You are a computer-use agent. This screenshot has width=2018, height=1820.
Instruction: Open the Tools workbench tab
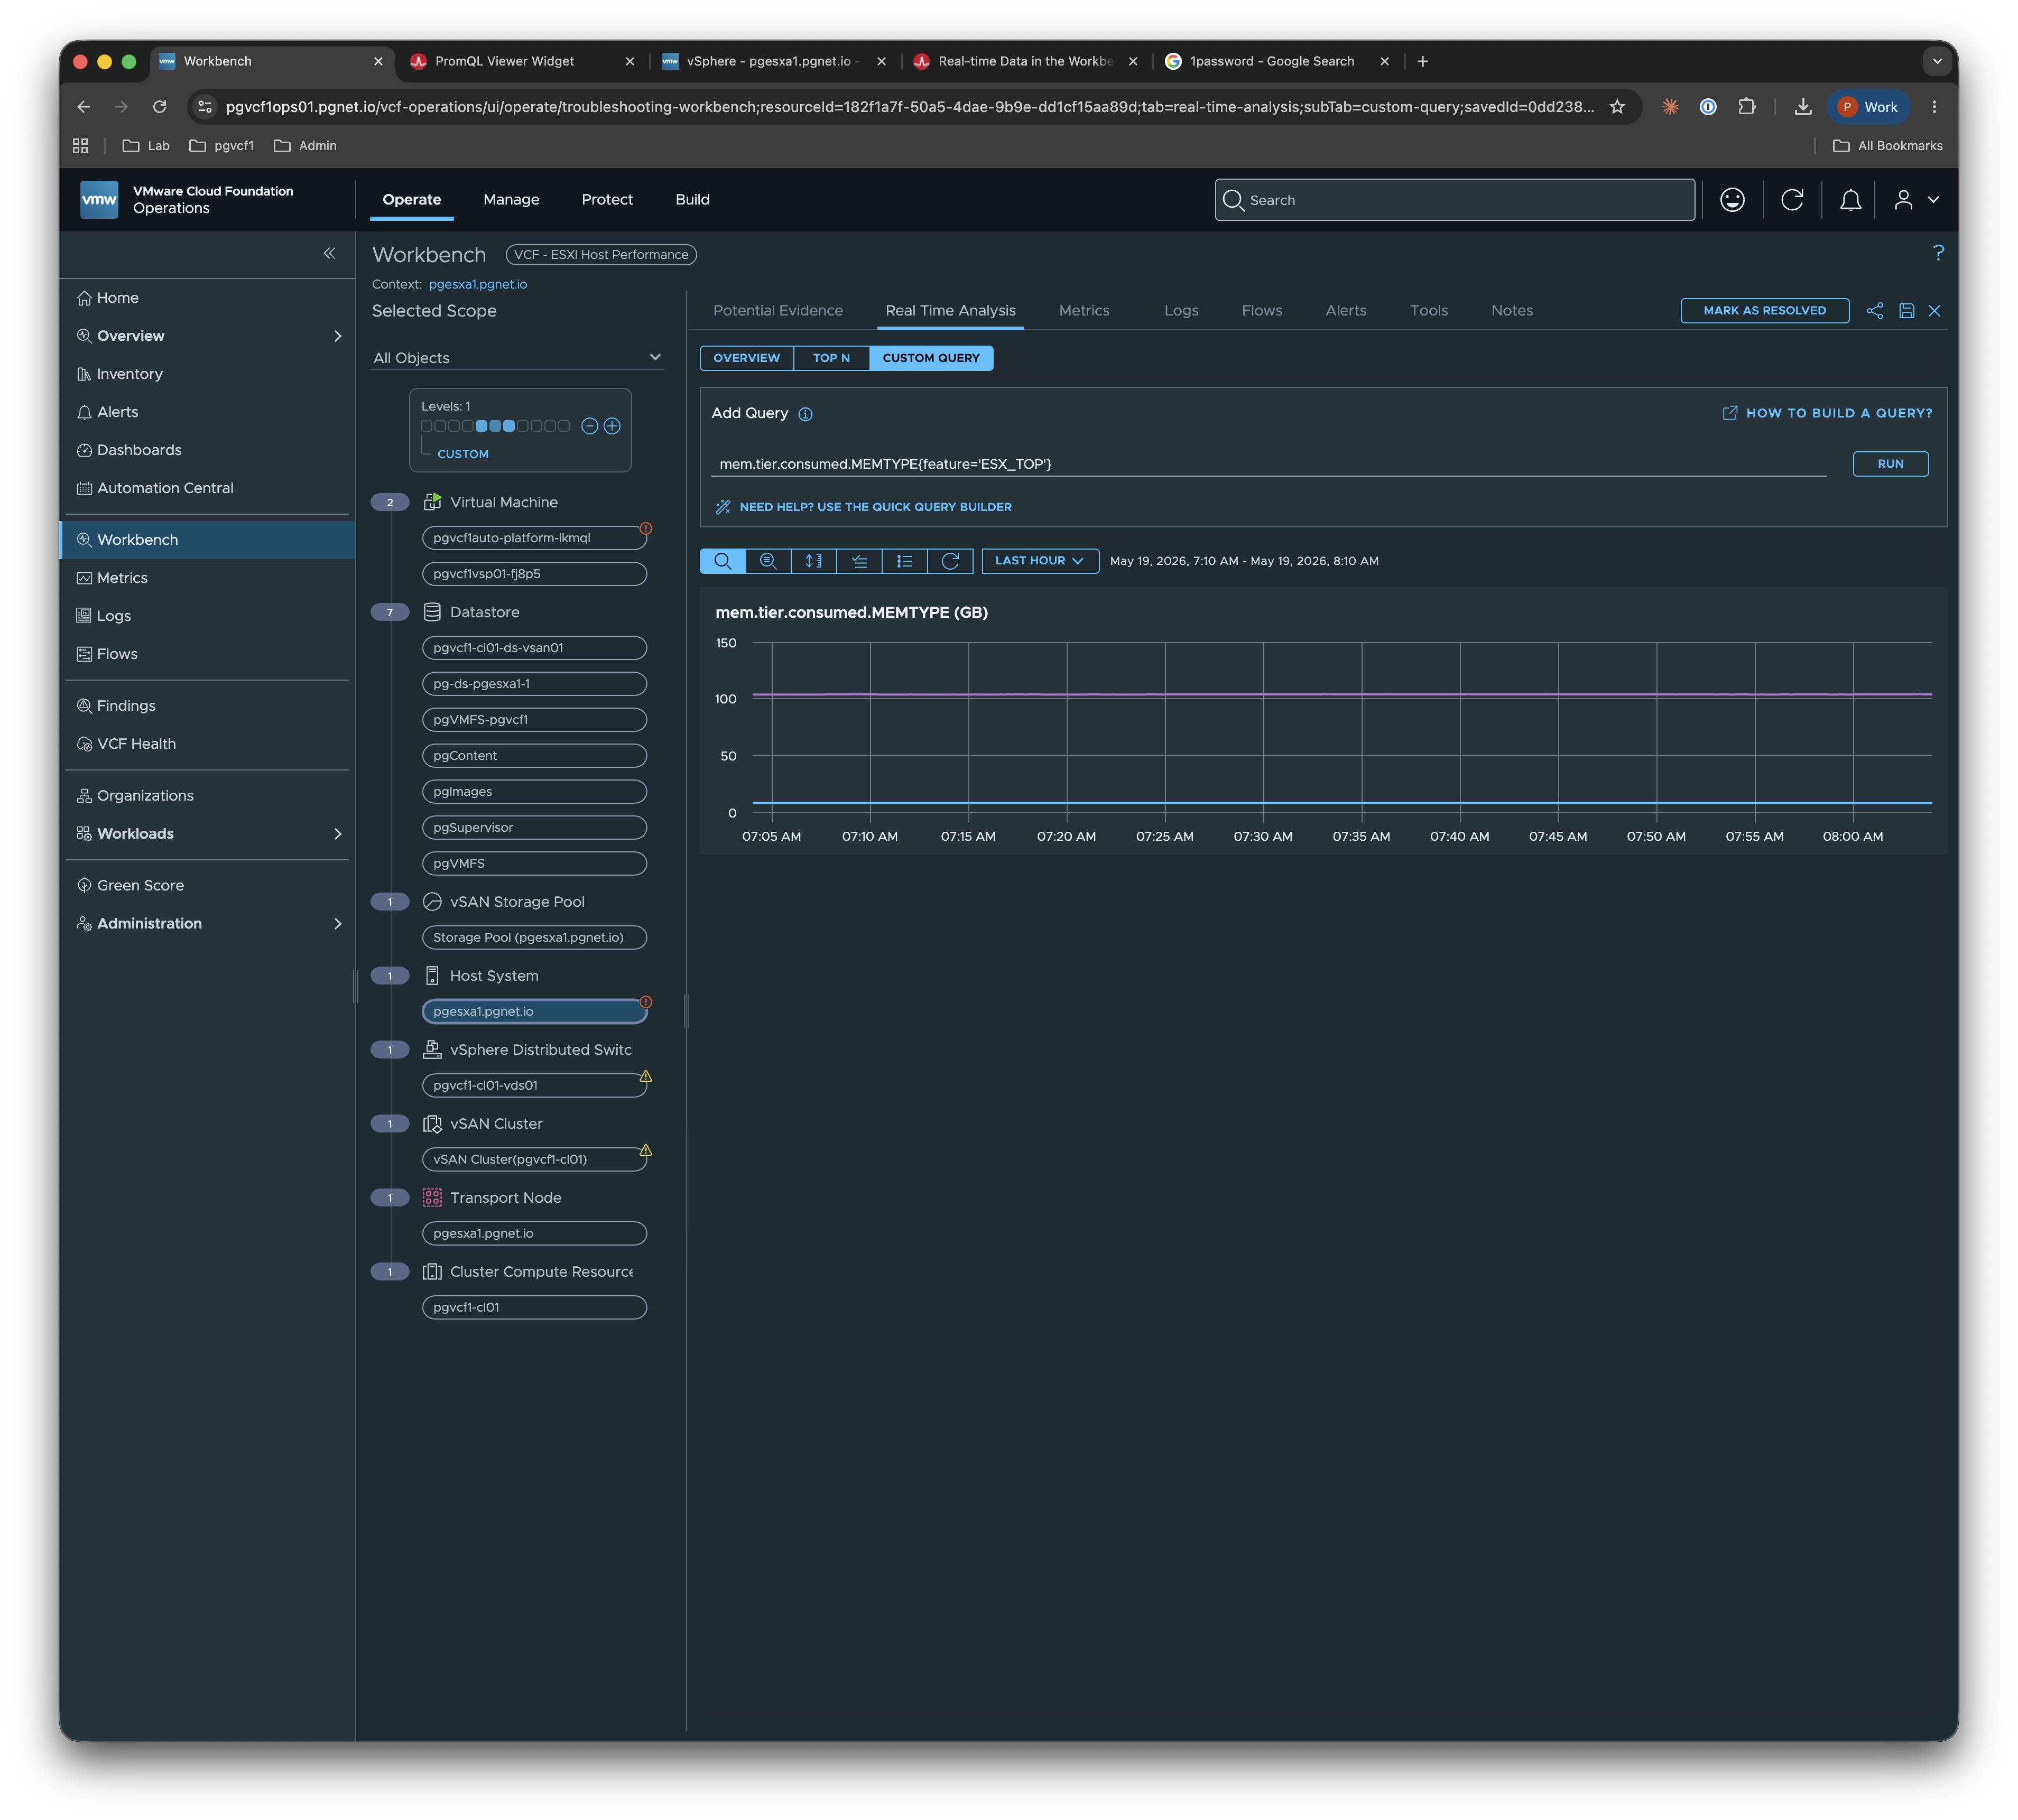coord(1428,311)
